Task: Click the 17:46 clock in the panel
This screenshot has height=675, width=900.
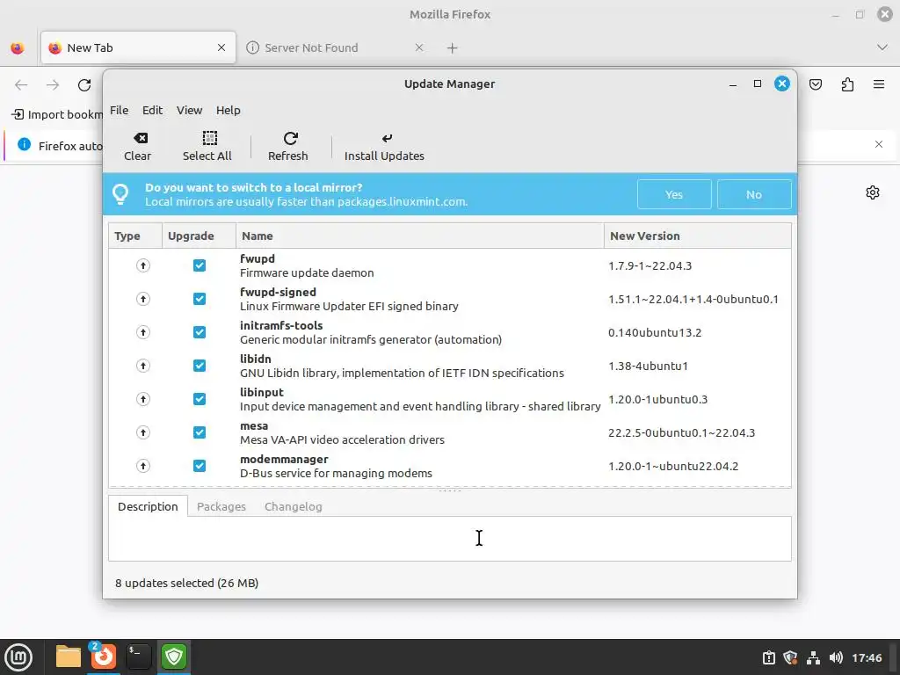Action: 867,657
